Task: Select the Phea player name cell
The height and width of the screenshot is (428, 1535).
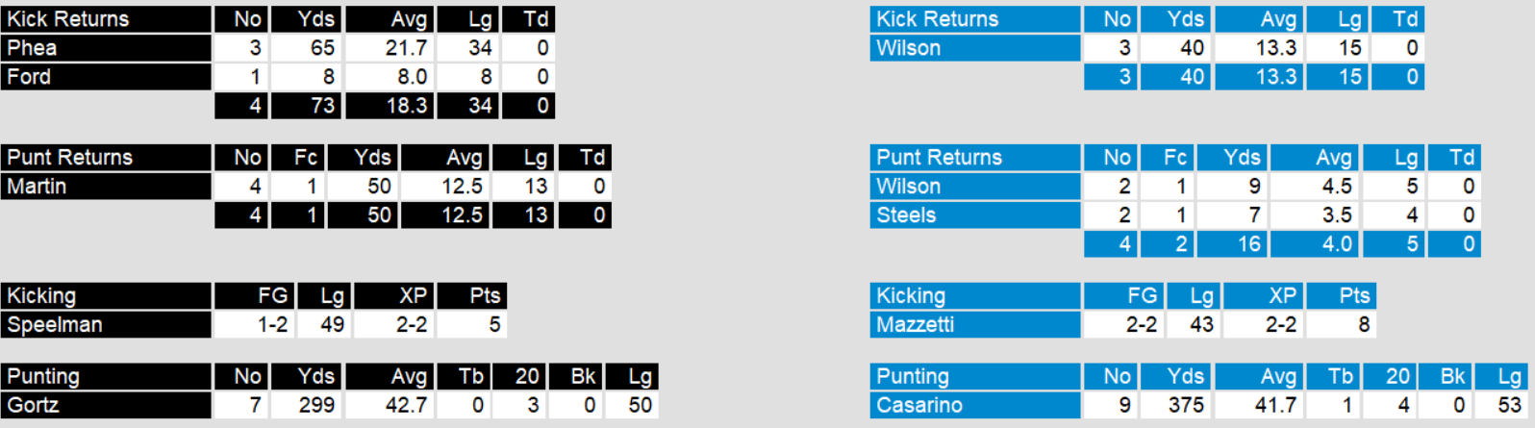Action: click(x=106, y=48)
